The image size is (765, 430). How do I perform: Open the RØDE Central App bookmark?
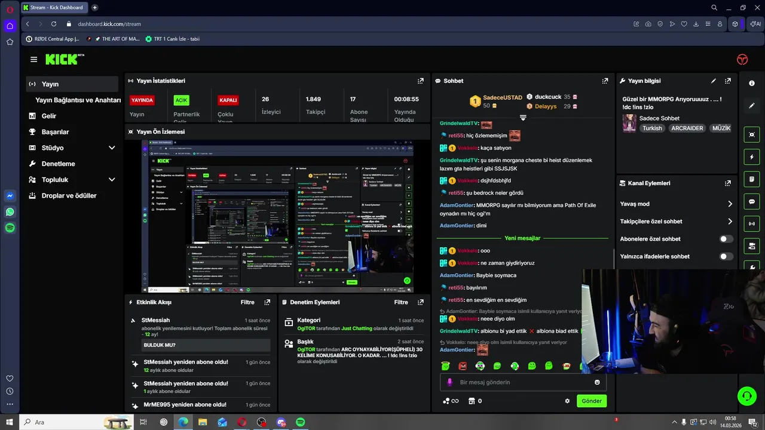coord(52,39)
